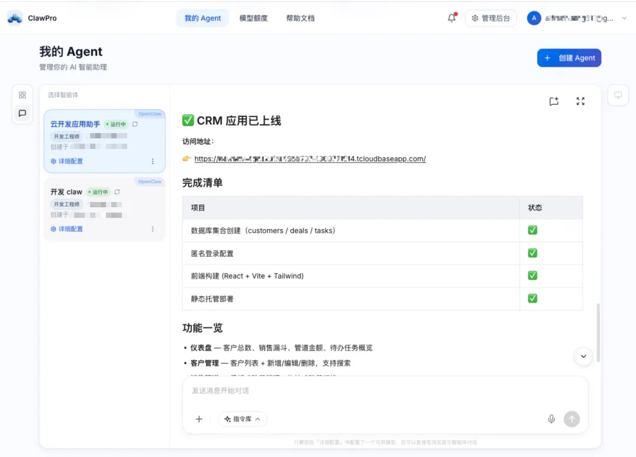Open the notification bell
The width and height of the screenshot is (636, 457).
[452, 18]
